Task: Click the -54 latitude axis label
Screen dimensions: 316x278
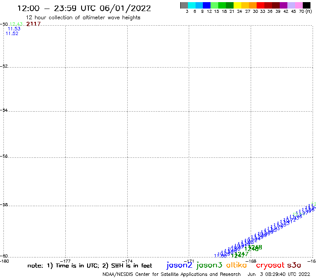Action: pos(4,110)
